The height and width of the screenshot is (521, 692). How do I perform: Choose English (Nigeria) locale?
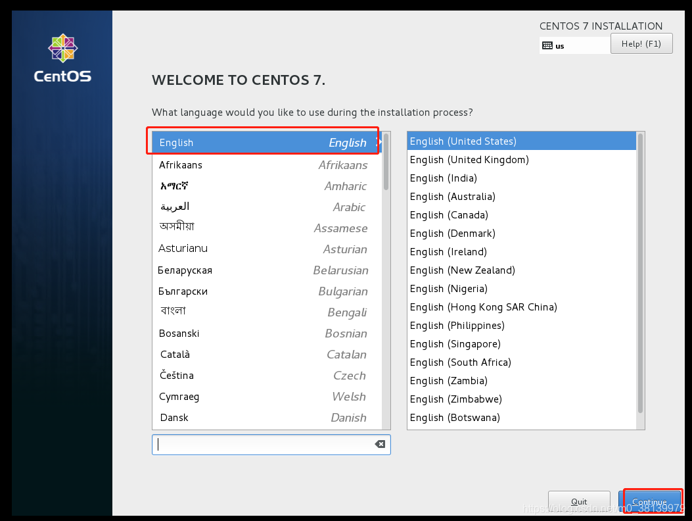tap(522, 289)
